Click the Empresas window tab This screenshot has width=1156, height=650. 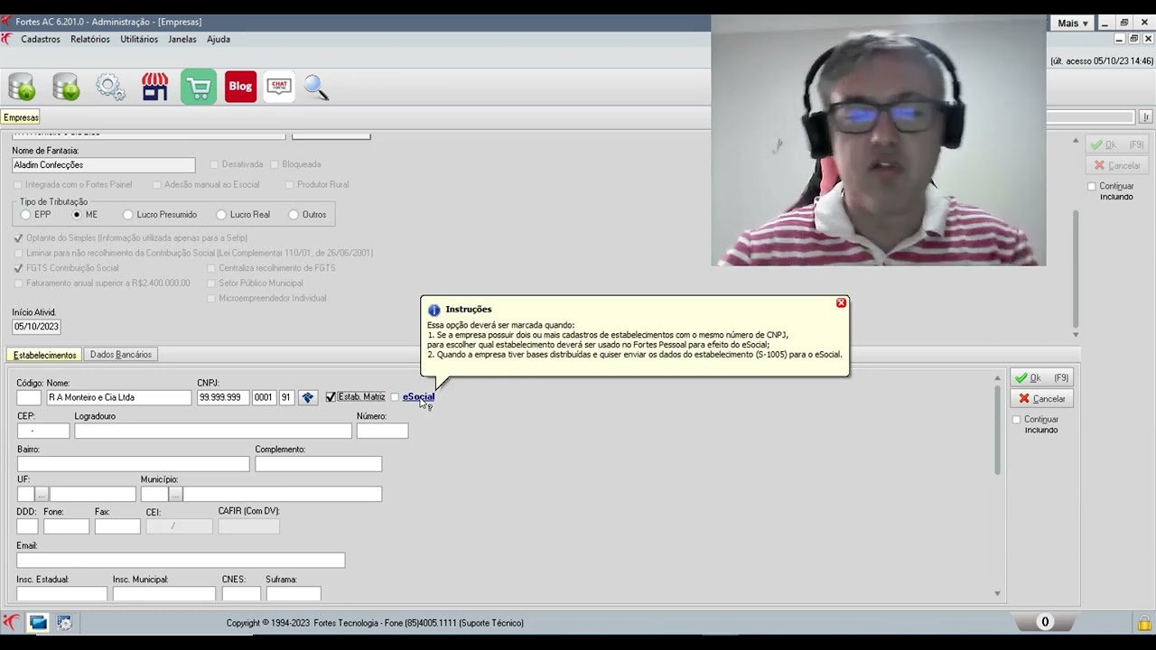click(x=21, y=117)
